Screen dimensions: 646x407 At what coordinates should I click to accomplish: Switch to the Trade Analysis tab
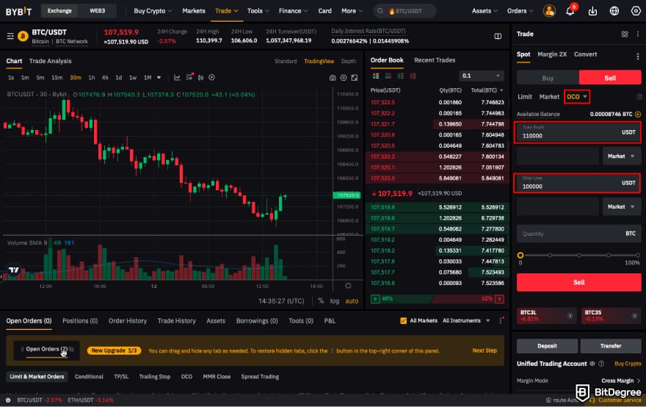click(50, 61)
